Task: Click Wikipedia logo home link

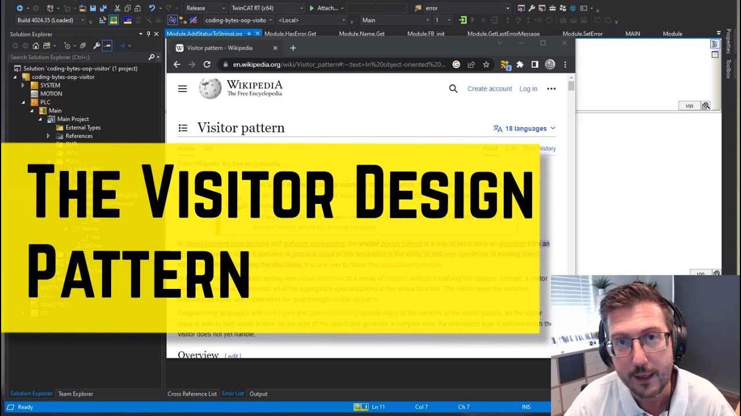Action: pyautogui.click(x=241, y=88)
